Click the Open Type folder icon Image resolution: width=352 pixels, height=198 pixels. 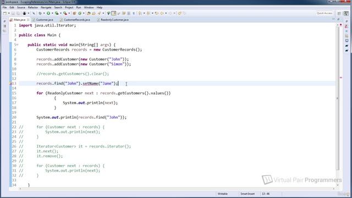89,13
